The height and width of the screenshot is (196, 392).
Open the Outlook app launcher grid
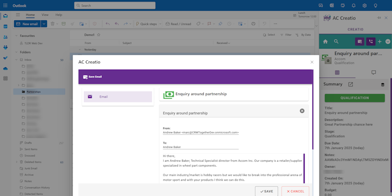pos(5,5)
